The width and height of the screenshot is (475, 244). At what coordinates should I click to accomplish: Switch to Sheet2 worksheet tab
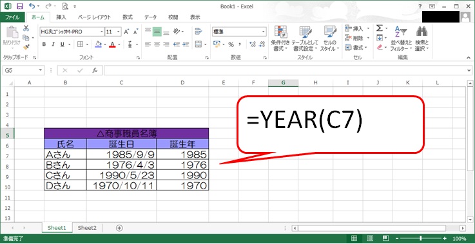pos(87,228)
